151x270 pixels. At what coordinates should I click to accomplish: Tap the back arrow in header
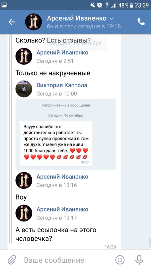[12, 22]
